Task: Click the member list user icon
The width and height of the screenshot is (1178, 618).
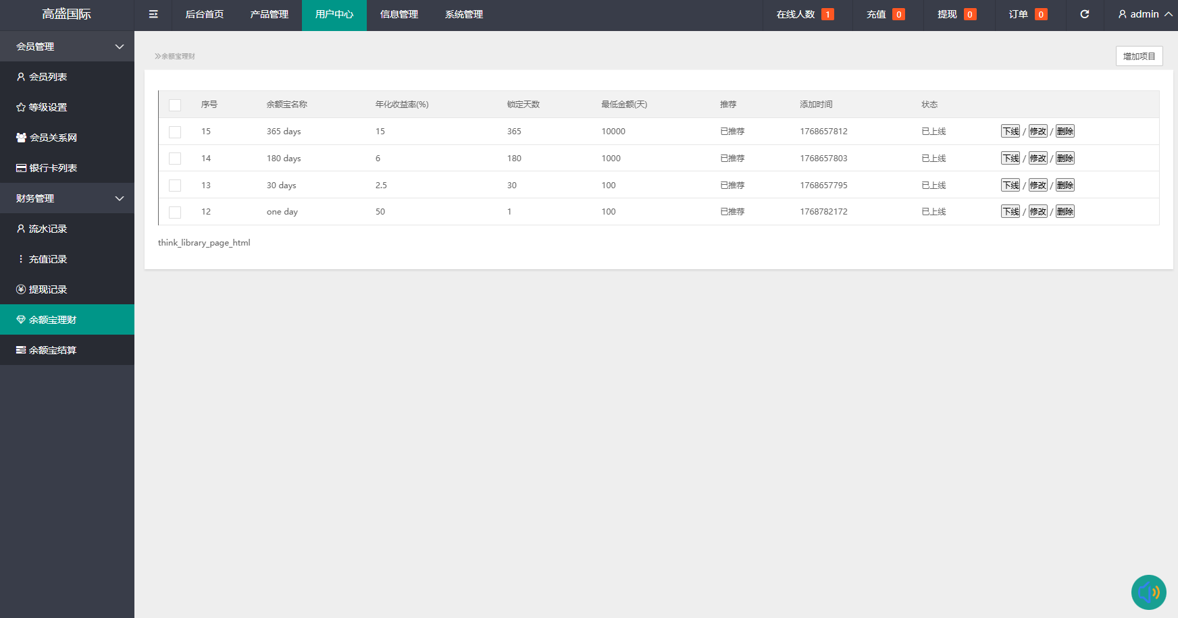Action: click(21, 77)
